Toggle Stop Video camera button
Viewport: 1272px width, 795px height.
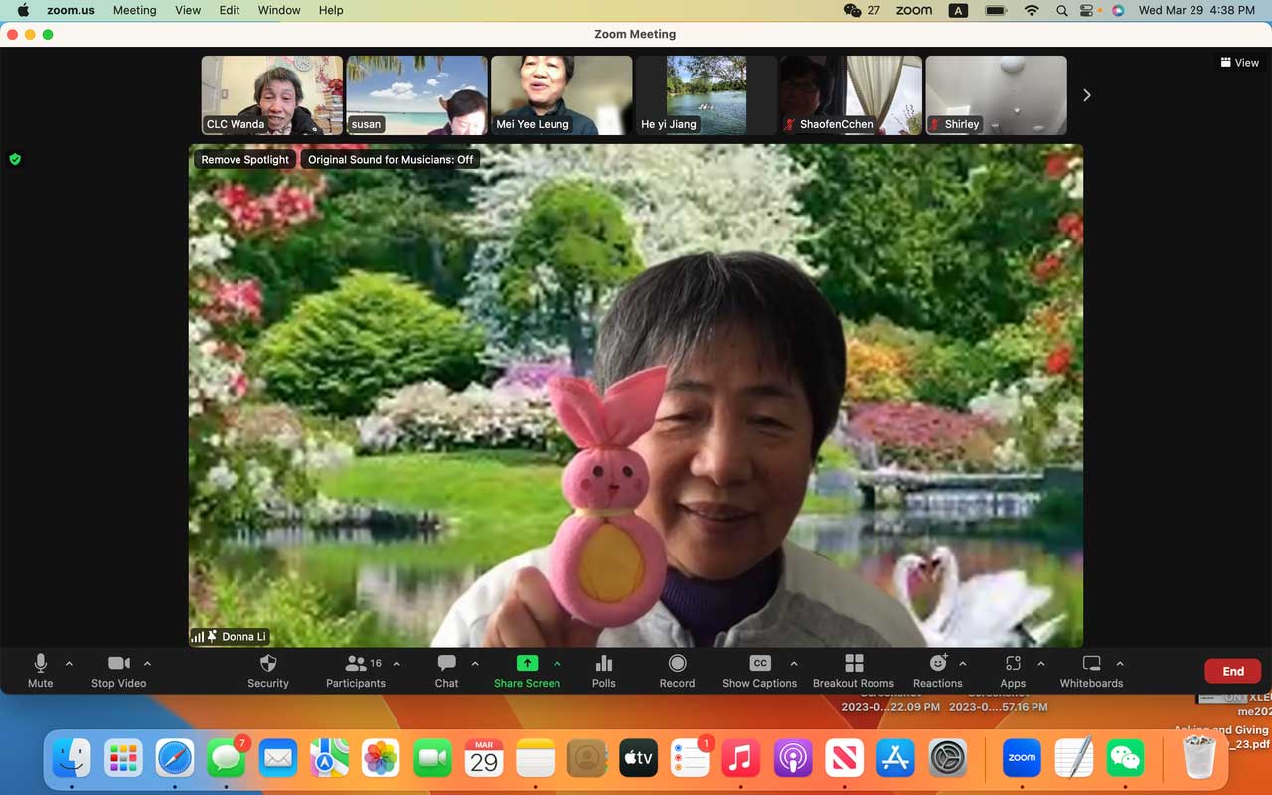118,664
